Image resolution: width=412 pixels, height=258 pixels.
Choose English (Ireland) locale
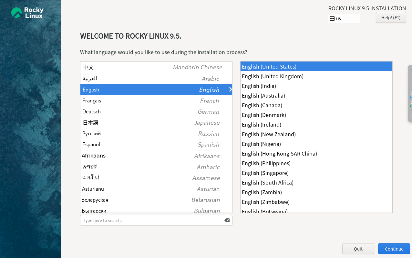pyautogui.click(x=316, y=125)
